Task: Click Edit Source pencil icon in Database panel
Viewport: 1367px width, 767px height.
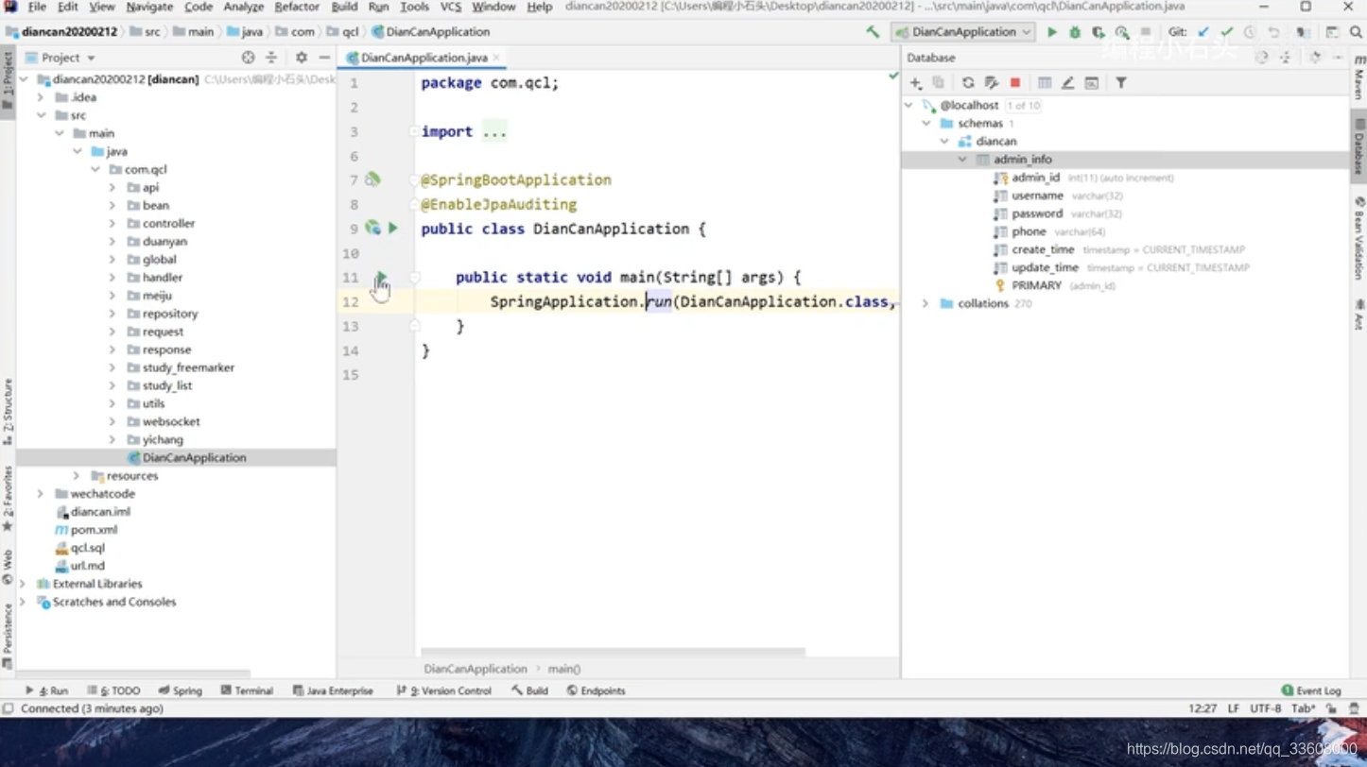Action: point(1067,83)
